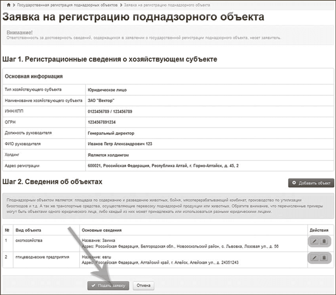Click the Действия column header
Image resolution: width=336 pixels, height=295 pixels.
click(319, 230)
